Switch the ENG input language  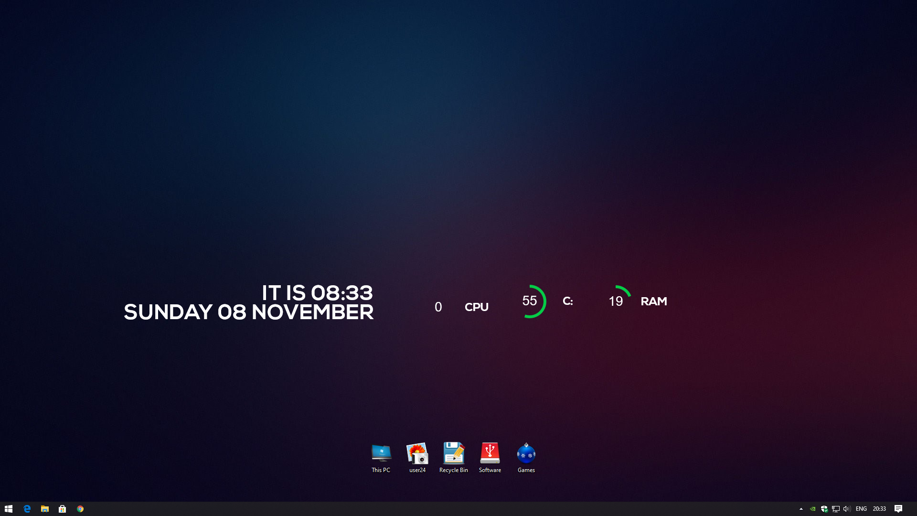pos(861,509)
